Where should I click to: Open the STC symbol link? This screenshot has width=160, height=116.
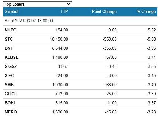point(9,39)
